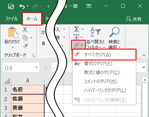Image resolution: width=149 pixels, height=117 pixels.
Task: Expand the formula bar chevron
Action: click(x=144, y=67)
